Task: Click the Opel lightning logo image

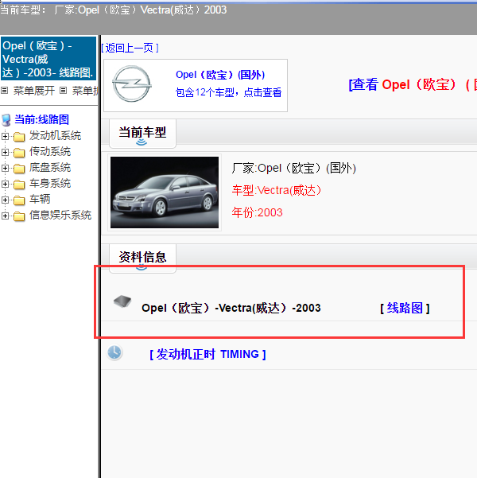Action: click(132, 84)
